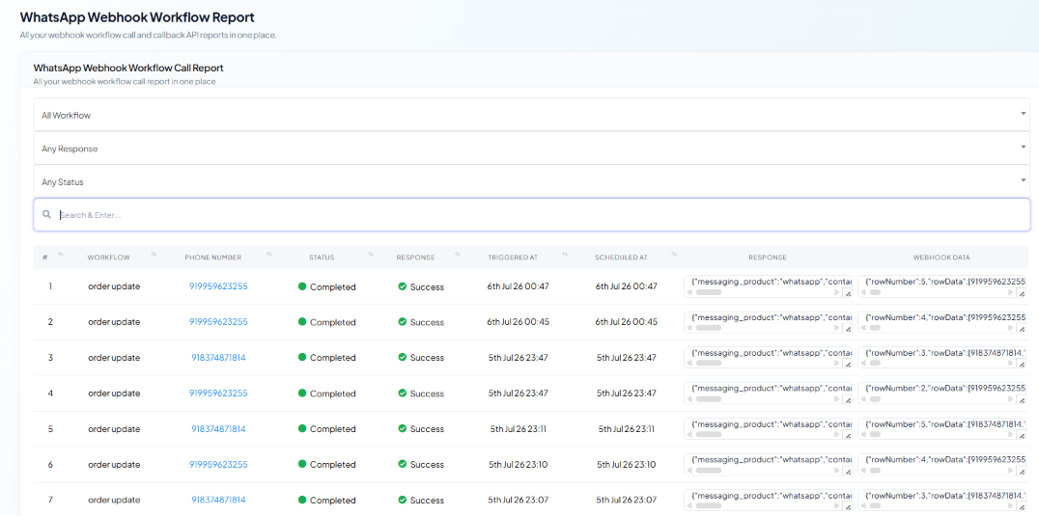The image size is (1039, 516).
Task: Click the resize handle of row 3 Response box
Action: point(848,364)
